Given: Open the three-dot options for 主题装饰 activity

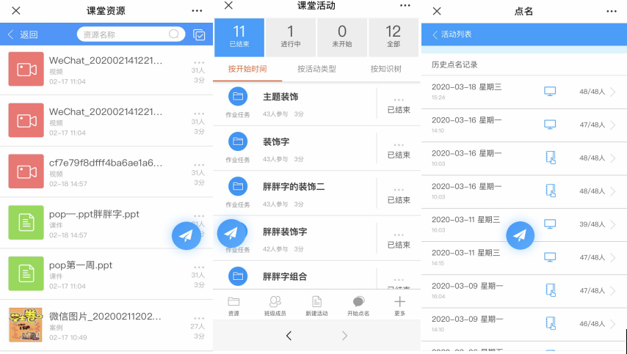Looking at the screenshot, I should [x=399, y=99].
